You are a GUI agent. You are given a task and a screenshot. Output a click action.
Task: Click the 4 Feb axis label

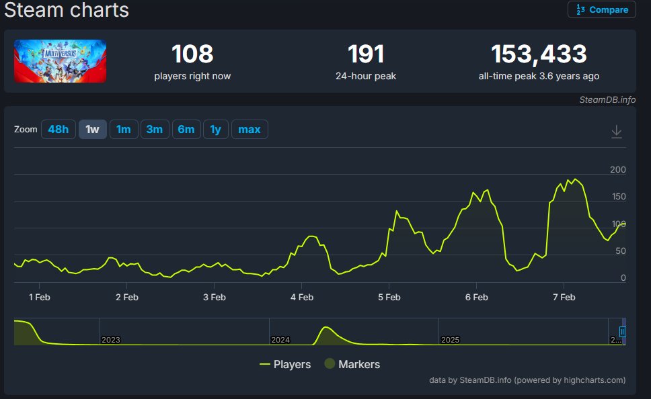(302, 297)
